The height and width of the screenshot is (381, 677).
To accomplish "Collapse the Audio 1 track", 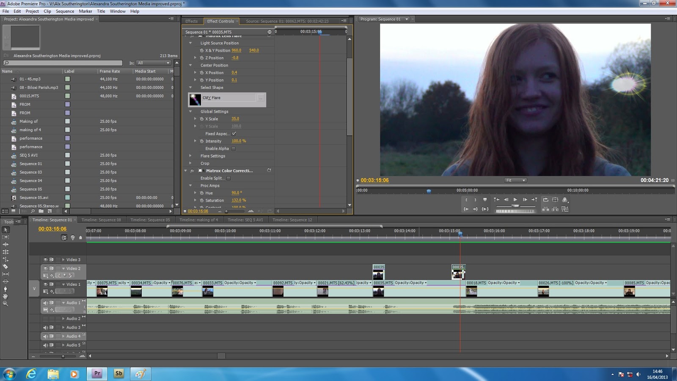I will 63,303.
